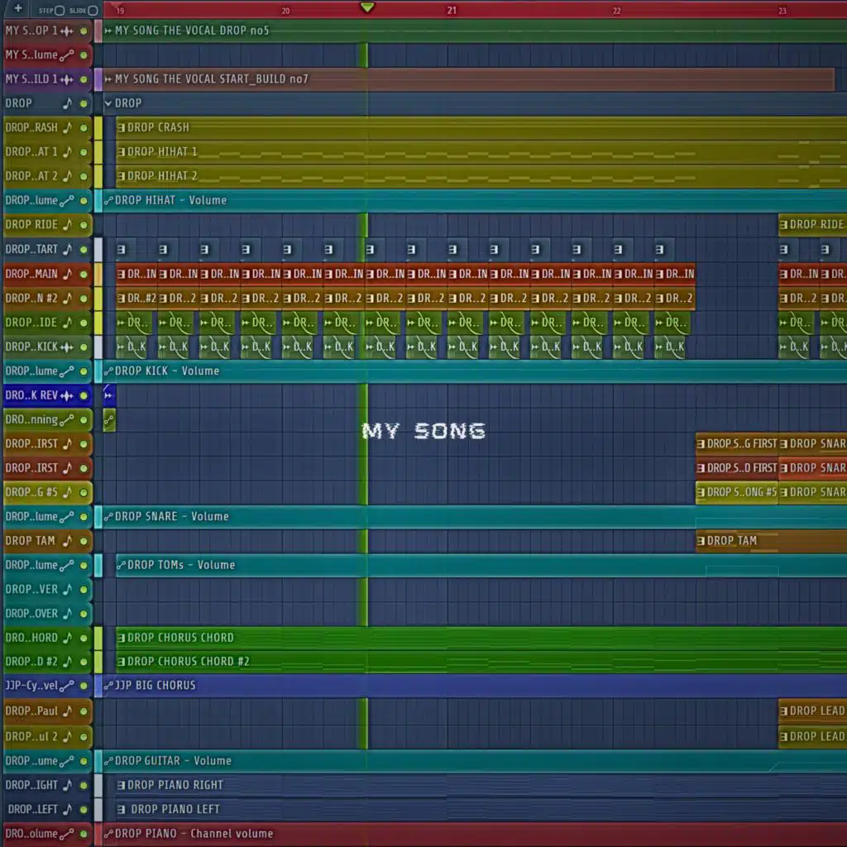This screenshot has width=847, height=847.
Task: Mute the DROP RIDE track
Action: point(84,225)
